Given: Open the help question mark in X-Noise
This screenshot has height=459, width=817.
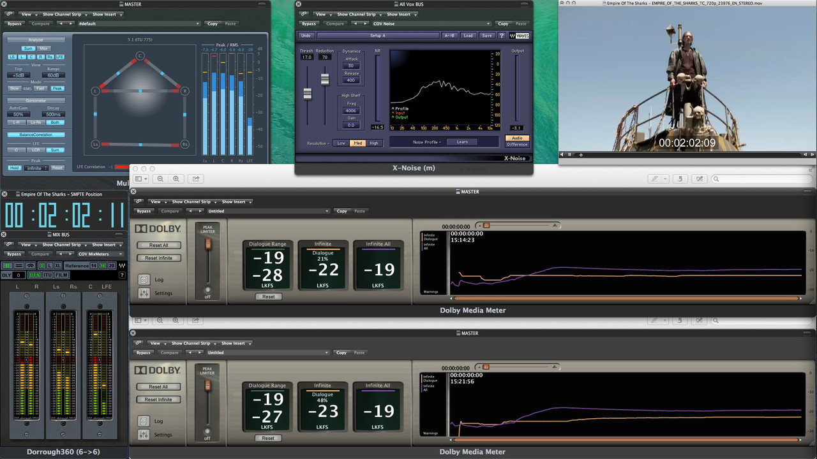Looking at the screenshot, I should [x=502, y=36].
